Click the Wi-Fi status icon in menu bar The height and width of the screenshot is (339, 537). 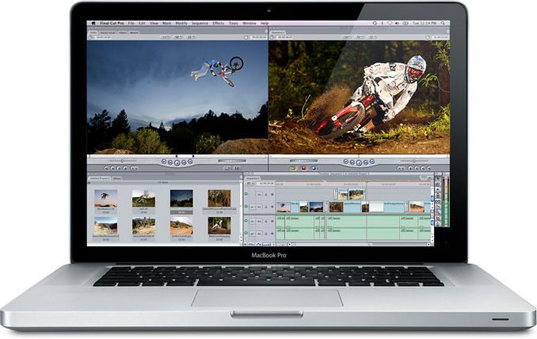point(390,23)
